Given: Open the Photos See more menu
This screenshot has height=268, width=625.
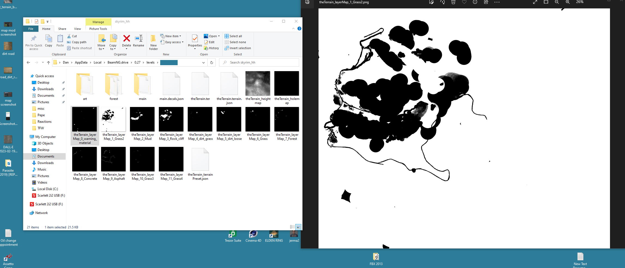Looking at the screenshot, I should click(x=497, y=2).
